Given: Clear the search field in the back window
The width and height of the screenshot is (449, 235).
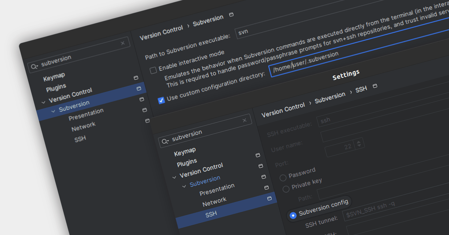Looking at the screenshot, I should pyautogui.click(x=123, y=43).
